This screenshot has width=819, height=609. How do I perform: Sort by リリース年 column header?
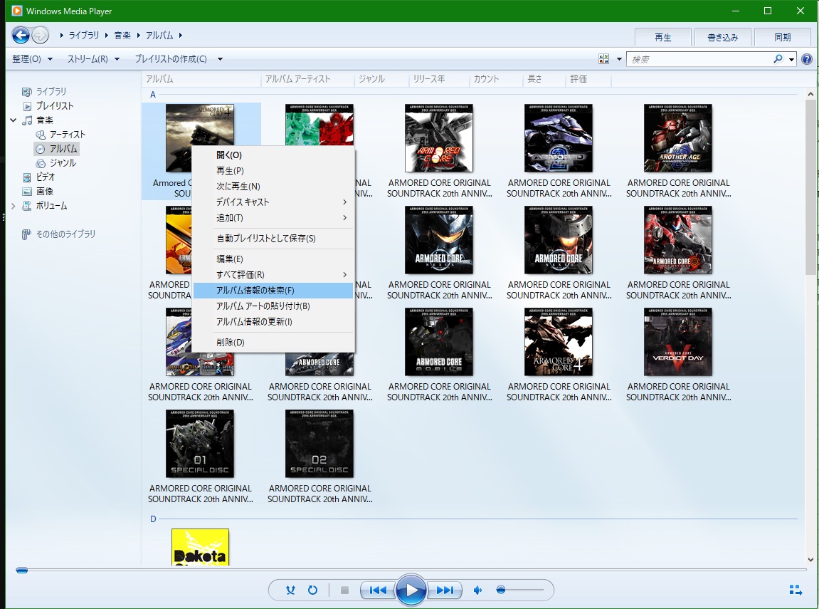tap(439, 79)
